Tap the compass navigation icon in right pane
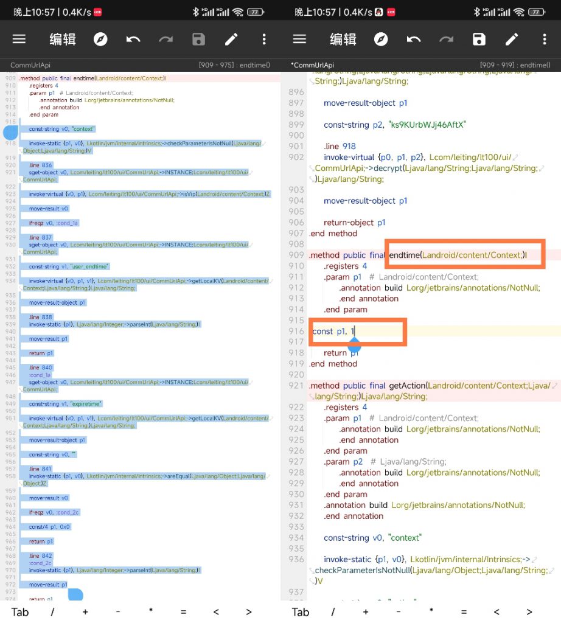The height and width of the screenshot is (623, 561). click(x=381, y=40)
